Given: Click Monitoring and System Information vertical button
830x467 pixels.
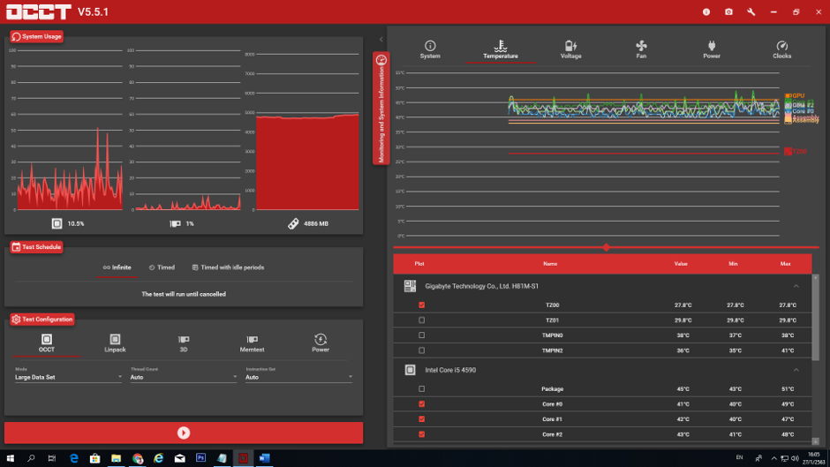Looking at the screenshot, I should coord(381,108).
